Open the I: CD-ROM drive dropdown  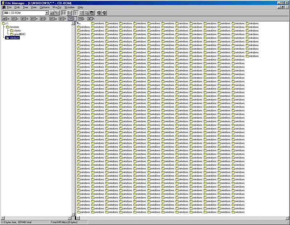click(x=47, y=13)
